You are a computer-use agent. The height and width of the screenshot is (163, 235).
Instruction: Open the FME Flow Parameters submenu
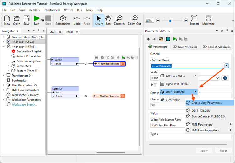tap(210, 130)
